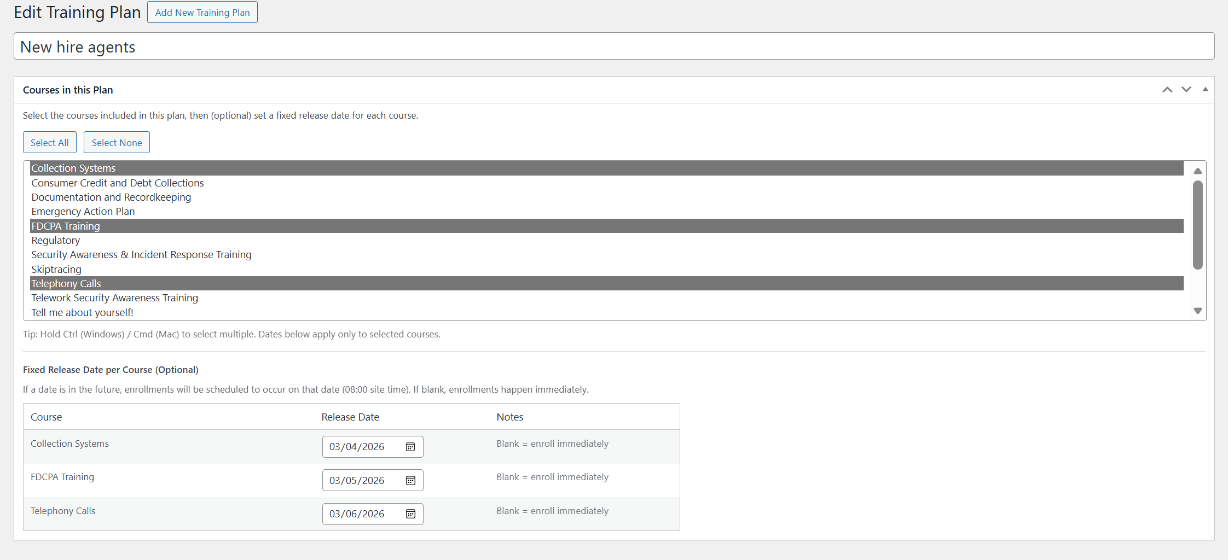Open calendar picker for FDCPA Training release date
1228x560 pixels.
(x=409, y=480)
